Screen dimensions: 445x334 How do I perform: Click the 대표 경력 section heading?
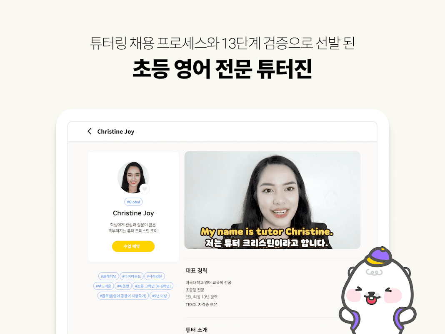click(196, 270)
